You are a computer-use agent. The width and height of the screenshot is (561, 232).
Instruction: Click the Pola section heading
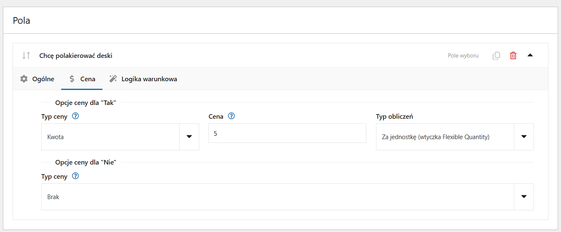click(21, 20)
